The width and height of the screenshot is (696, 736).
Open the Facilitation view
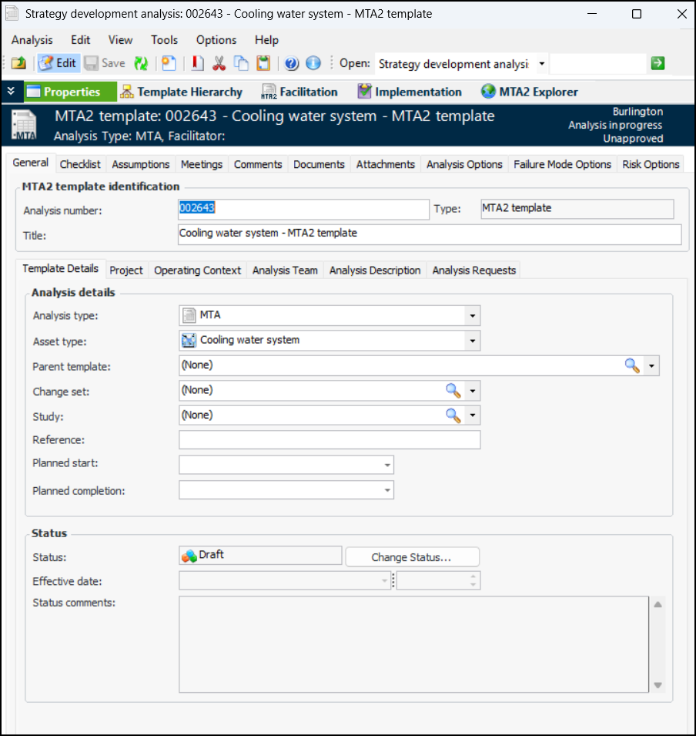(299, 92)
